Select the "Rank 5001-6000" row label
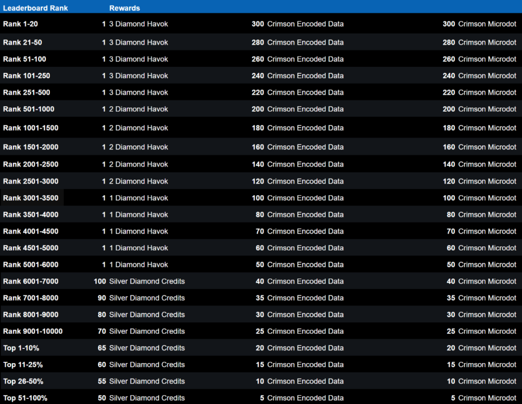Viewport: 522px width, 404px height. tap(31, 265)
